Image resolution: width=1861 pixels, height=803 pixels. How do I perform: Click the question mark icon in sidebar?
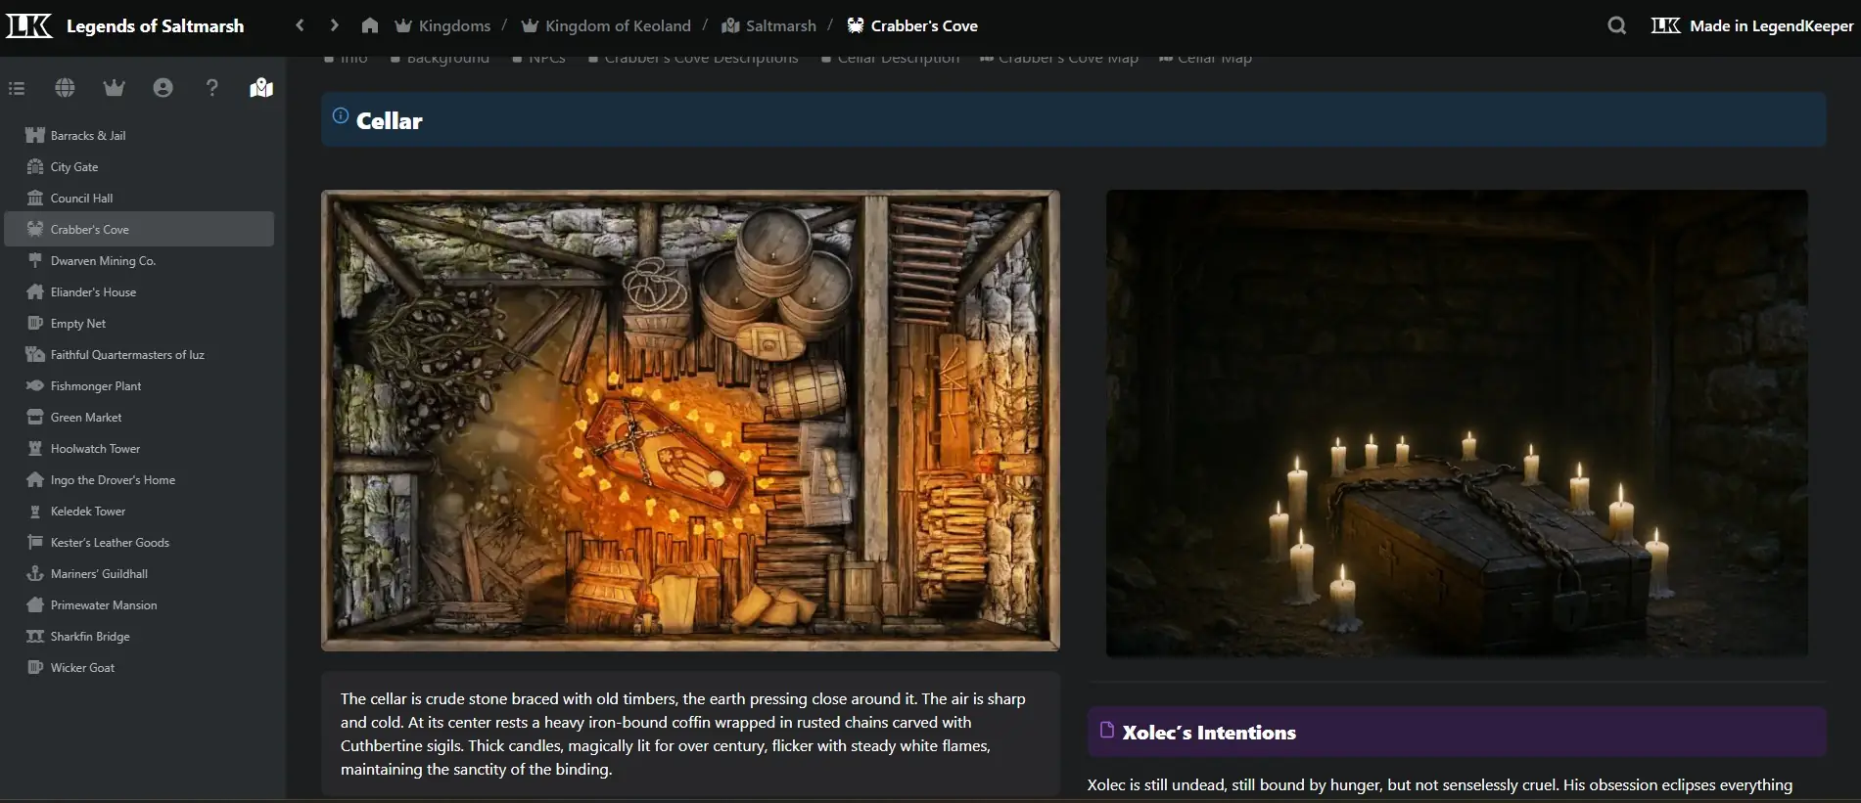click(x=211, y=88)
